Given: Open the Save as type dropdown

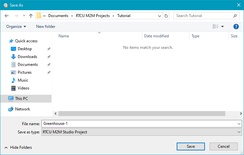Looking at the screenshot, I should [239, 132].
